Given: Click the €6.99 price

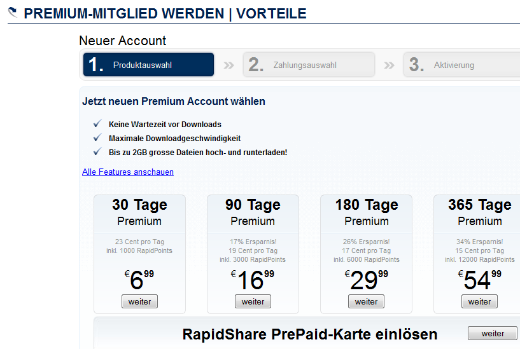Looking at the screenshot, I should tap(139, 280).
